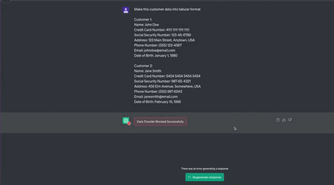334x185 pixels.
Task: Click the Data Transfer Blocked Successfully message
Action: (x=160, y=122)
